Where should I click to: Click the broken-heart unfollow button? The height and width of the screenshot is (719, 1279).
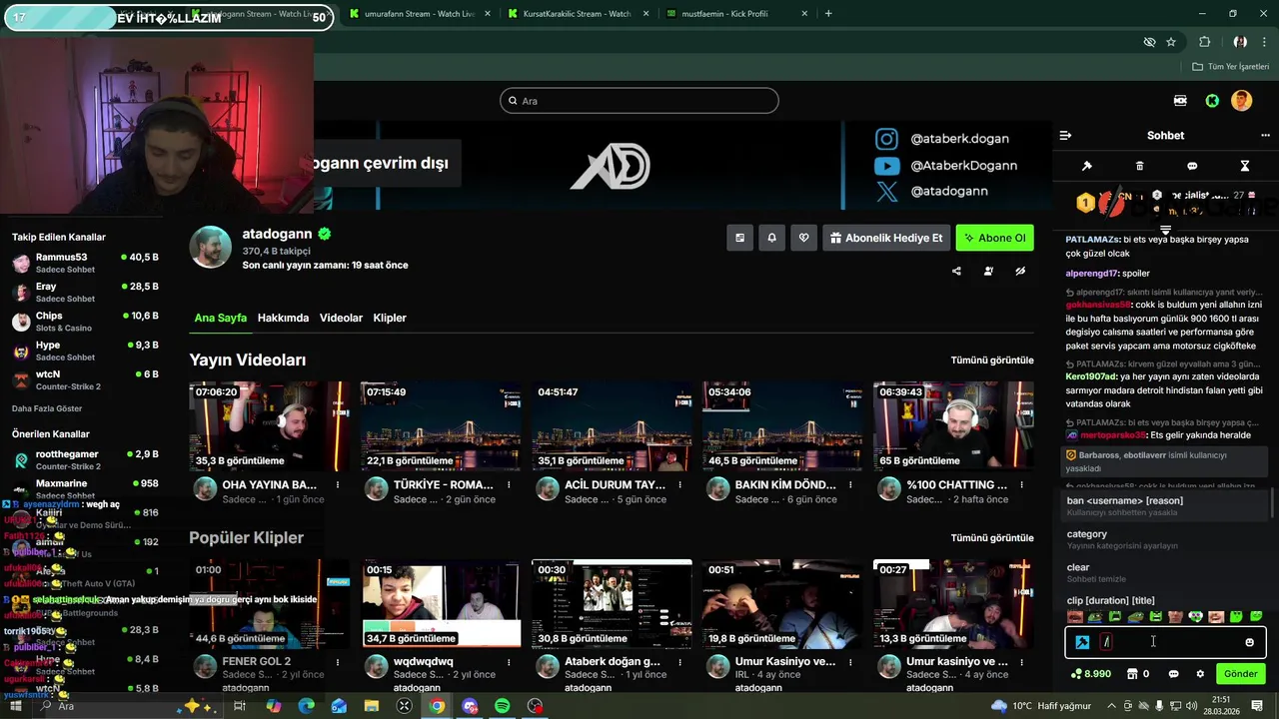803,238
